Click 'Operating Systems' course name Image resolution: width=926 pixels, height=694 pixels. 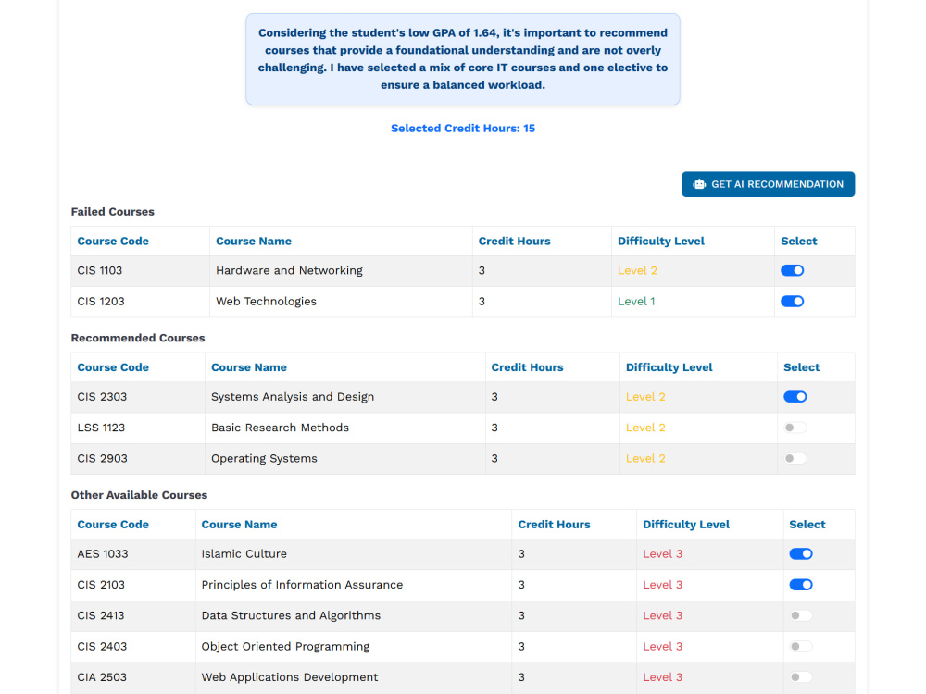(x=264, y=458)
